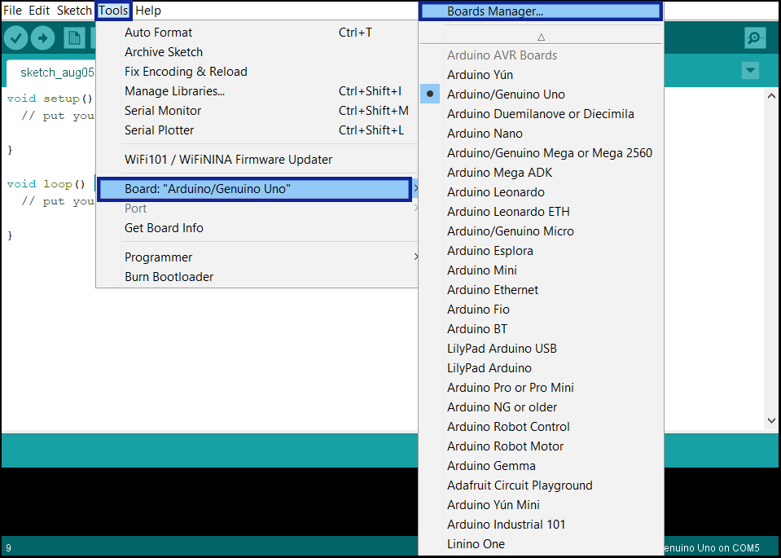Click the Verify sketch checkmark icon
This screenshot has width=781, height=558.
point(16,38)
